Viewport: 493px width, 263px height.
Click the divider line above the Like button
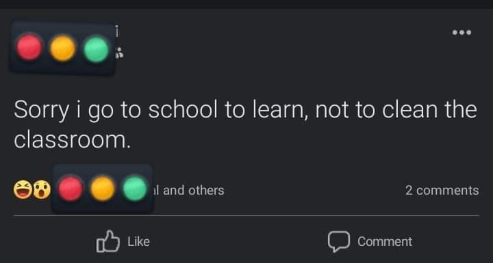point(246,216)
